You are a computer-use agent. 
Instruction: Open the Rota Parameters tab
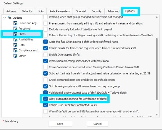[60, 11]
